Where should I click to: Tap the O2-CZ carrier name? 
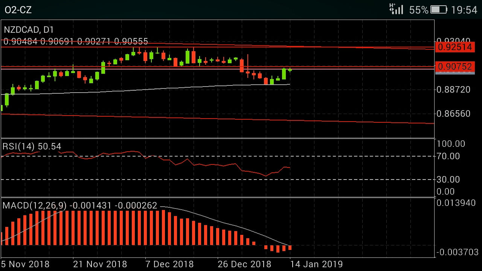[x=18, y=10]
